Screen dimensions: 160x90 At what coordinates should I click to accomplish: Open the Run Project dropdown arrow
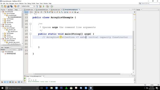45,6
